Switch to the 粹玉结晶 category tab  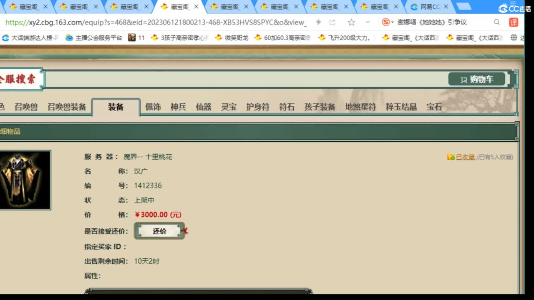pyautogui.click(x=401, y=107)
